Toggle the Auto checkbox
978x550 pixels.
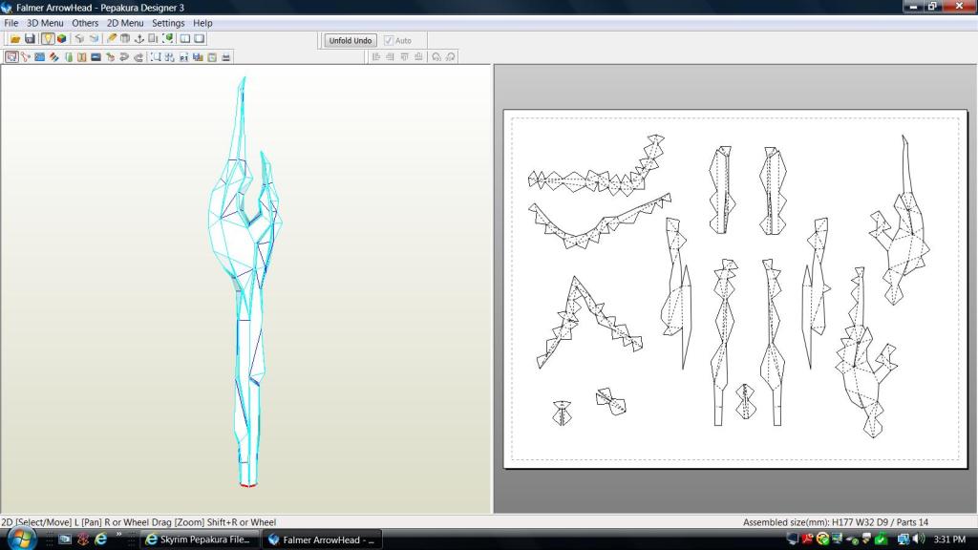pos(389,40)
